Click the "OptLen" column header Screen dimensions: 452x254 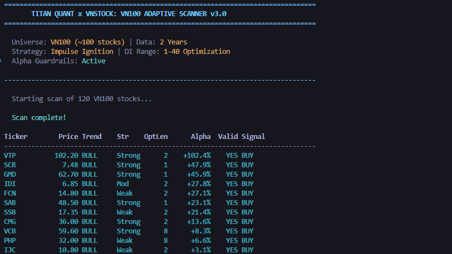(x=156, y=137)
